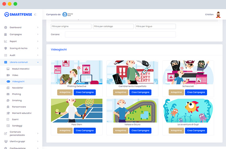Collapse the sidebar with double chevron
The height and width of the screenshot is (149, 226).
click(x=35, y=14)
